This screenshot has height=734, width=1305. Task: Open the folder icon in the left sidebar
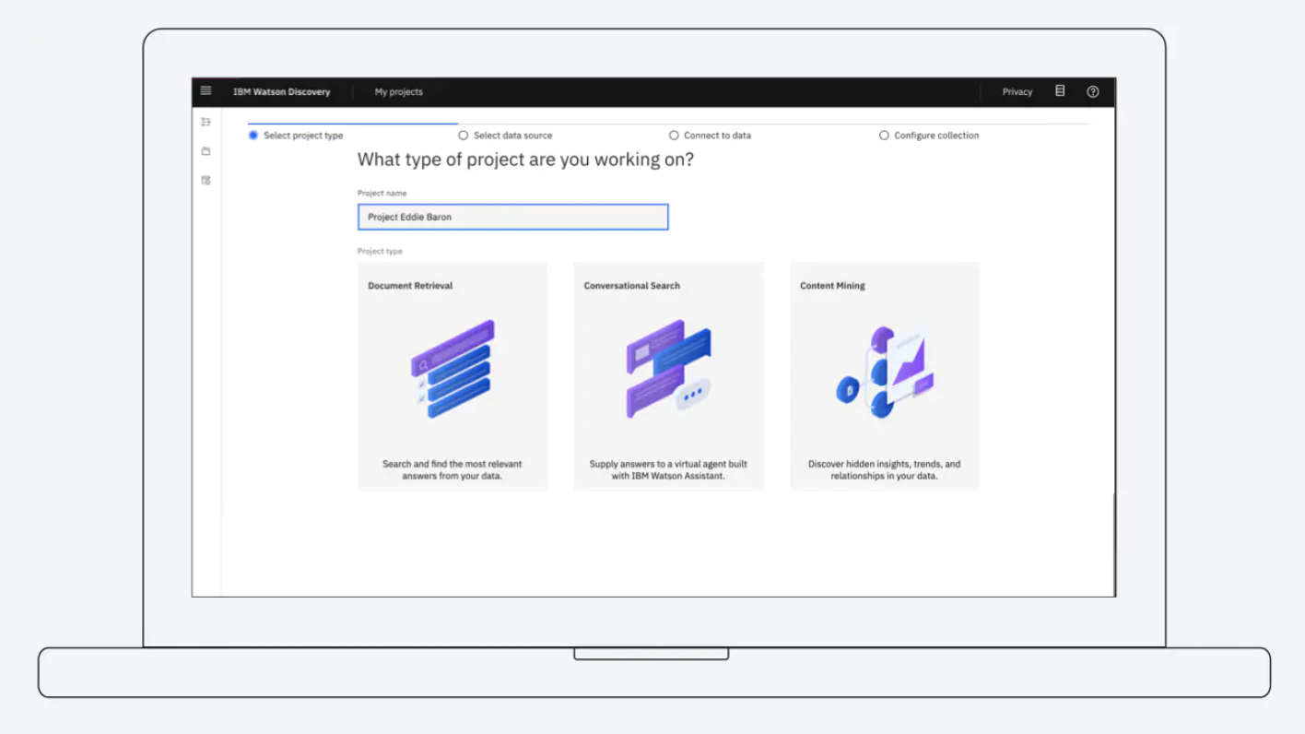(205, 150)
